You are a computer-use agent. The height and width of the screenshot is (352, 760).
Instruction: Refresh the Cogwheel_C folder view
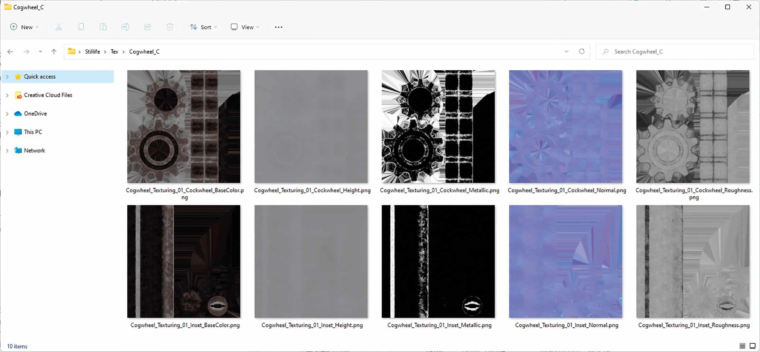[x=581, y=51]
